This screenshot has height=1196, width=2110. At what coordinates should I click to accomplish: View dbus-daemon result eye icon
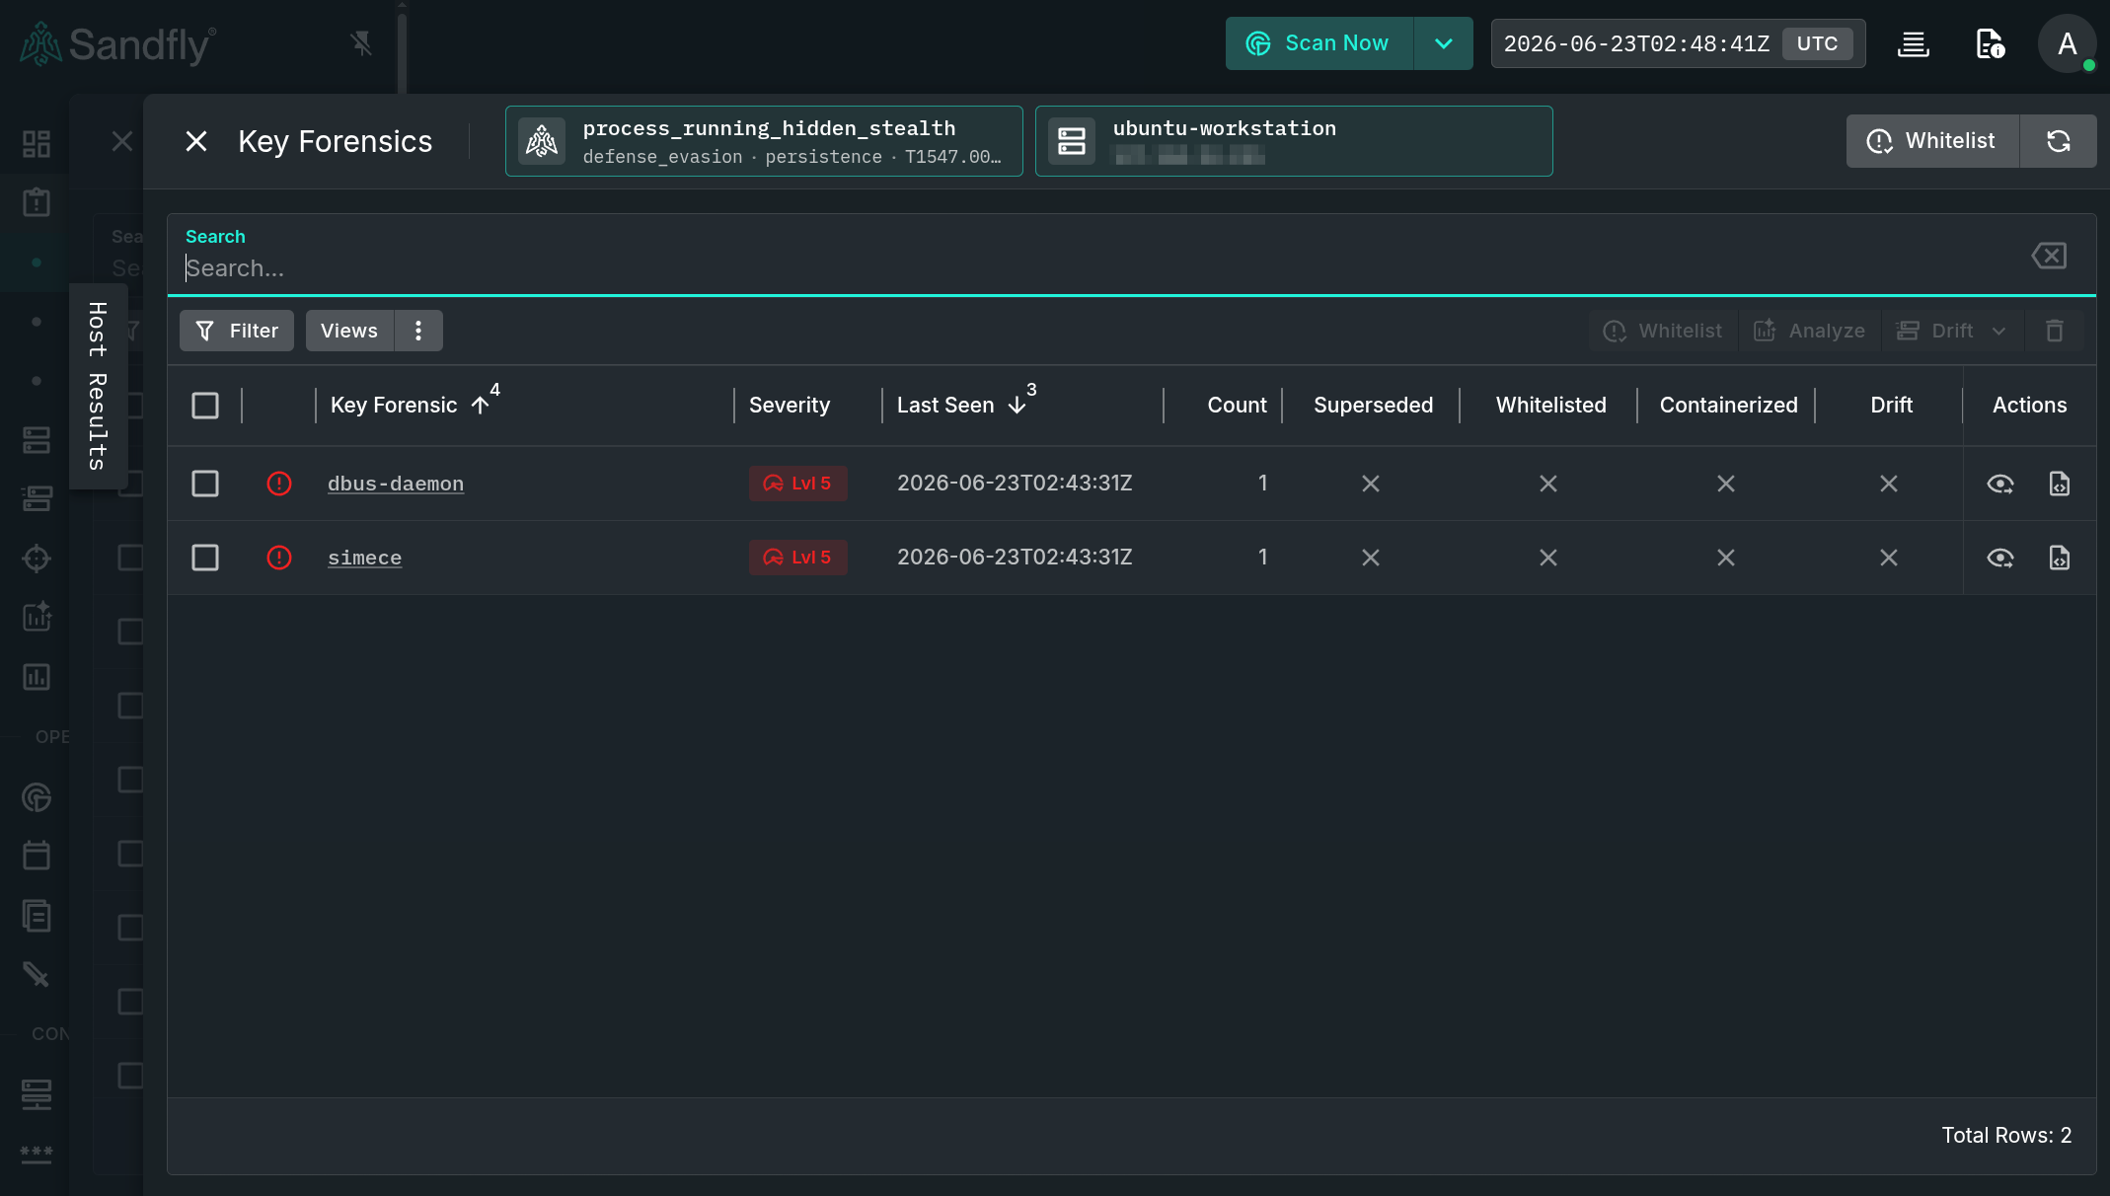click(2000, 484)
